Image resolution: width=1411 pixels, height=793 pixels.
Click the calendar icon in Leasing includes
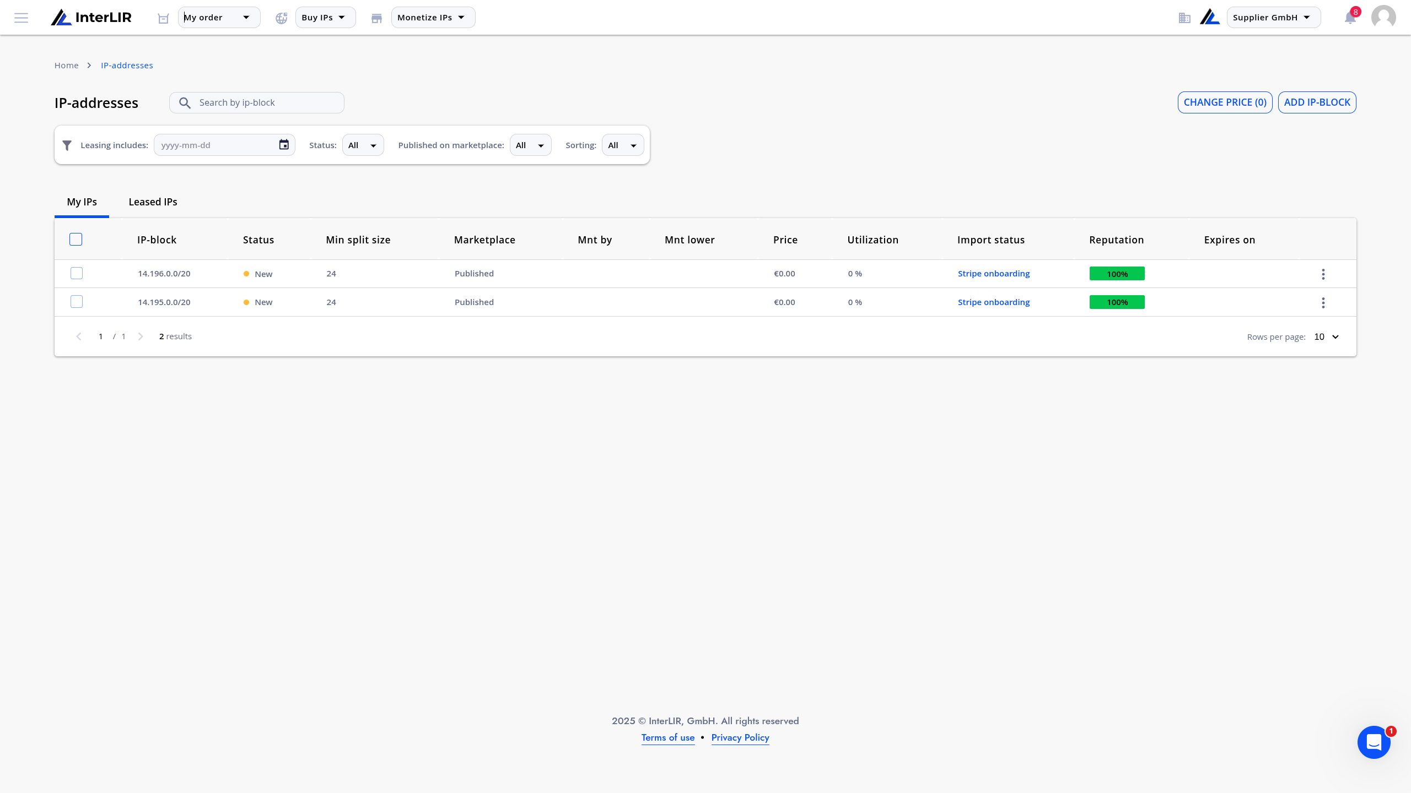click(x=284, y=145)
